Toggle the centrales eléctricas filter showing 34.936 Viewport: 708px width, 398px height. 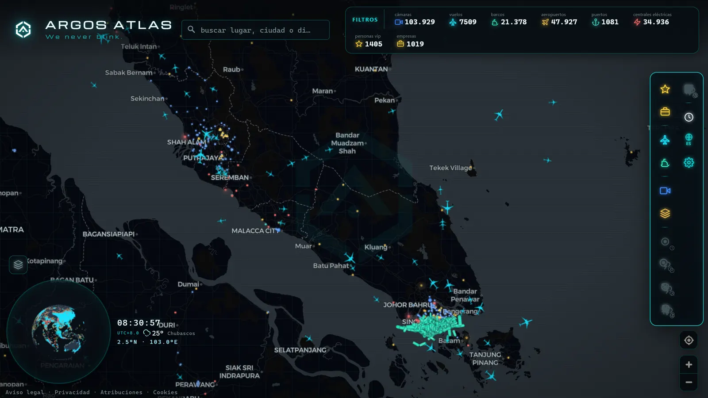(x=652, y=19)
